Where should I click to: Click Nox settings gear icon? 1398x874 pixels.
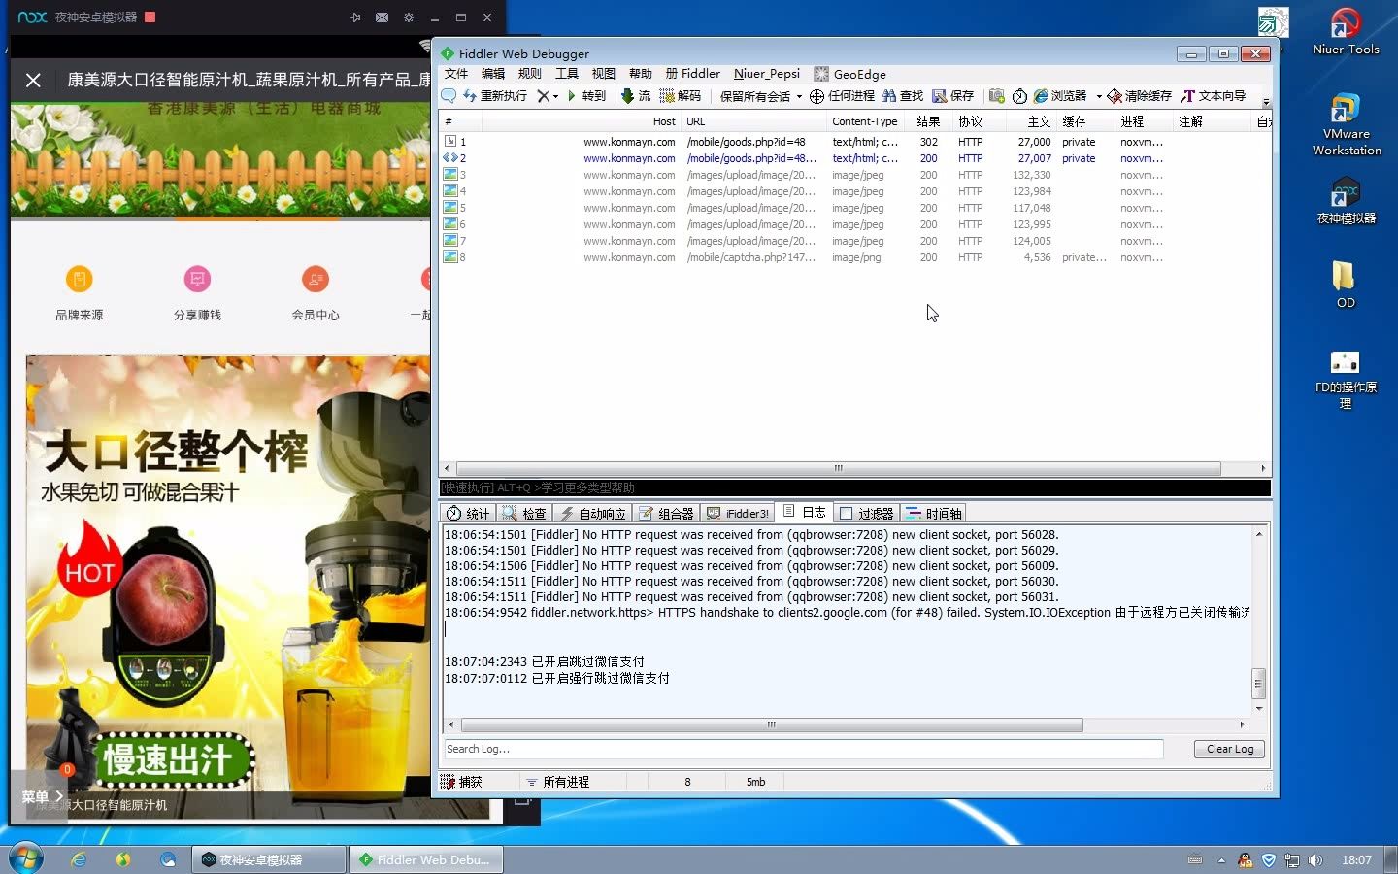pos(409,17)
